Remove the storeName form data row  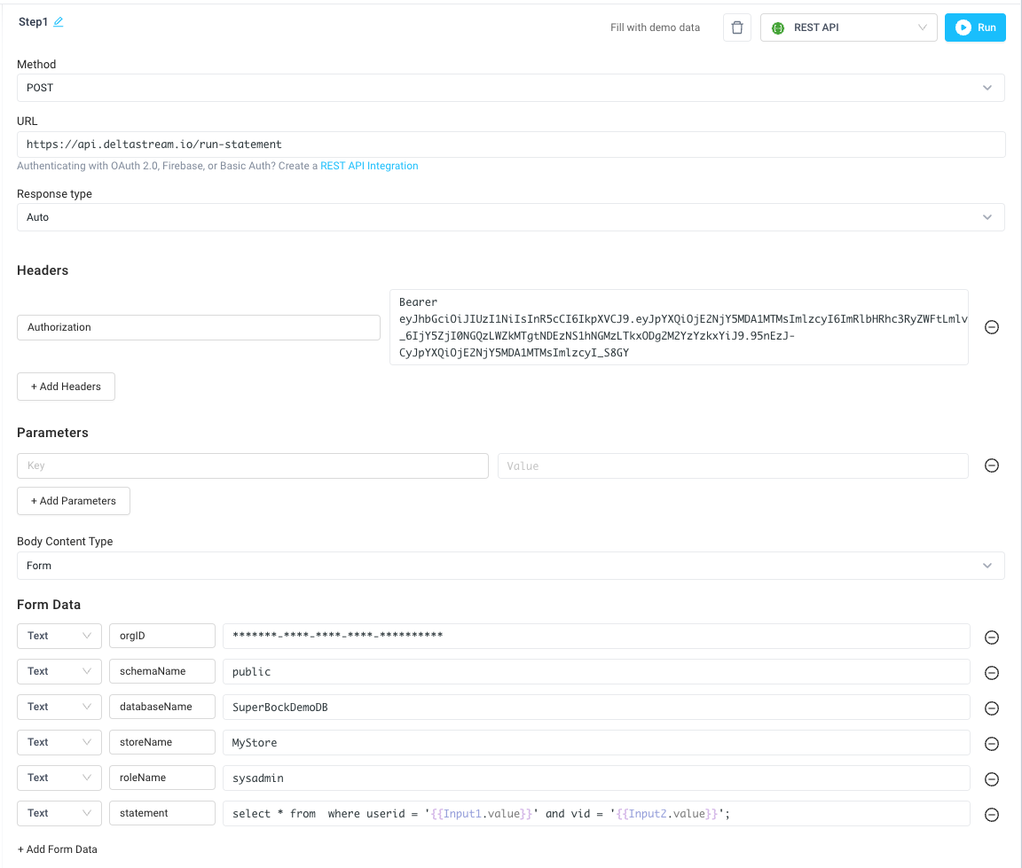click(991, 744)
